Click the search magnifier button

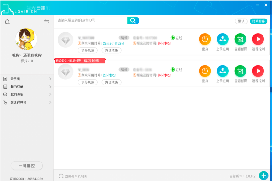coord(133,21)
